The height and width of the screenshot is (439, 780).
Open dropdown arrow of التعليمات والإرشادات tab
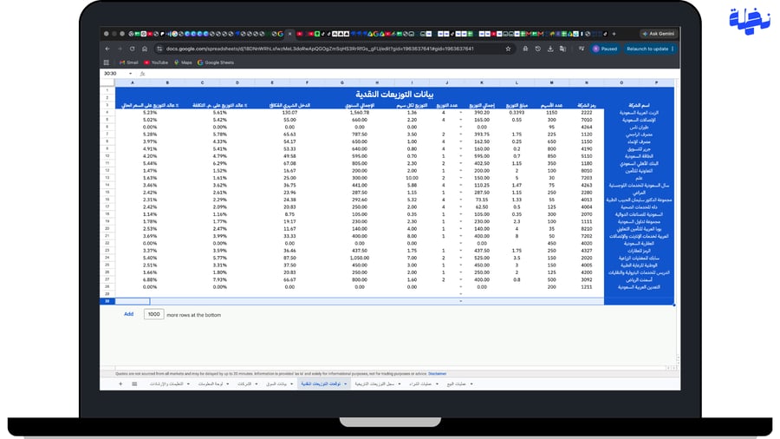coord(188,383)
